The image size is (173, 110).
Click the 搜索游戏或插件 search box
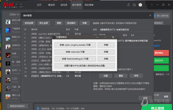[x=17, y=106]
